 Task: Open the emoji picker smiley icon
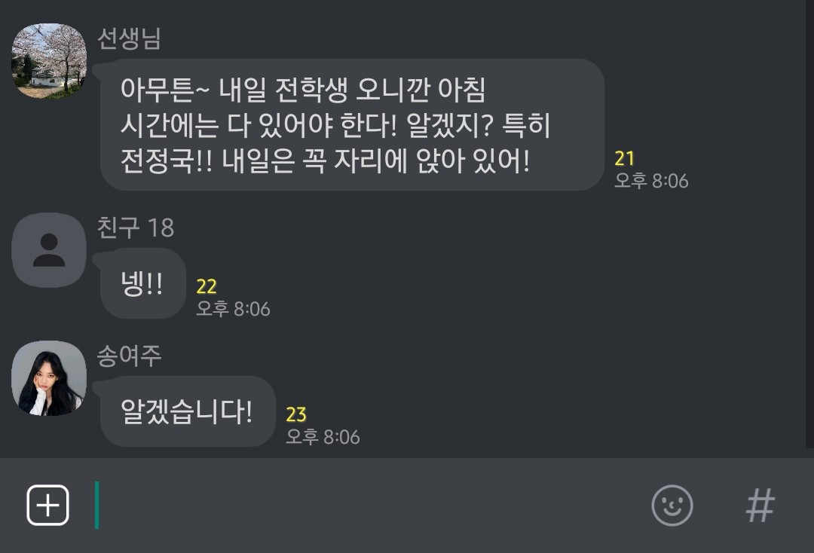coord(672,506)
